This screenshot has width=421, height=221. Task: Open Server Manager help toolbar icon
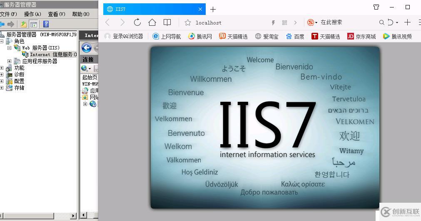[46, 24]
